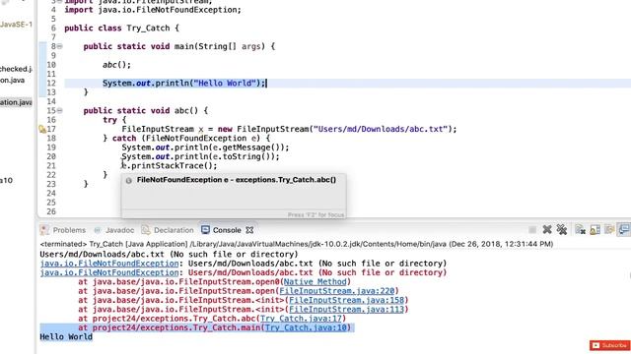This screenshot has width=631, height=354.
Task: Click public static void main(String[] args) line
Action: pyautogui.click(x=179, y=46)
